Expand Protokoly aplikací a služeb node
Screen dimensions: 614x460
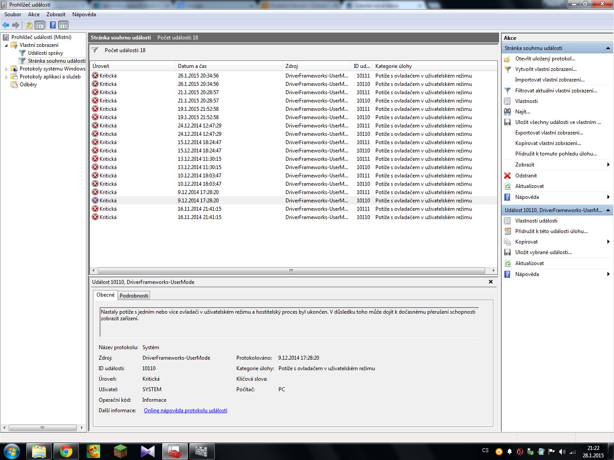(6, 77)
